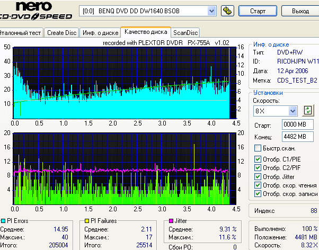
Task: Click the date value 12 Apr 2006
Action: pyautogui.click(x=293, y=71)
